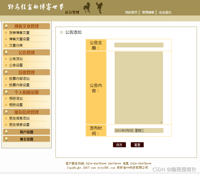Image resolution: width=200 pixels, height=174 pixels.
Task: Open 相册设置 in the sidebar
Action: tap(16, 105)
